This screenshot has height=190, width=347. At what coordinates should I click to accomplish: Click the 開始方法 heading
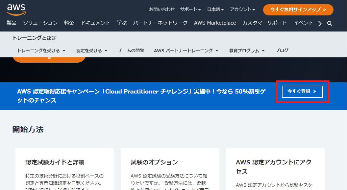pyautogui.click(x=28, y=129)
